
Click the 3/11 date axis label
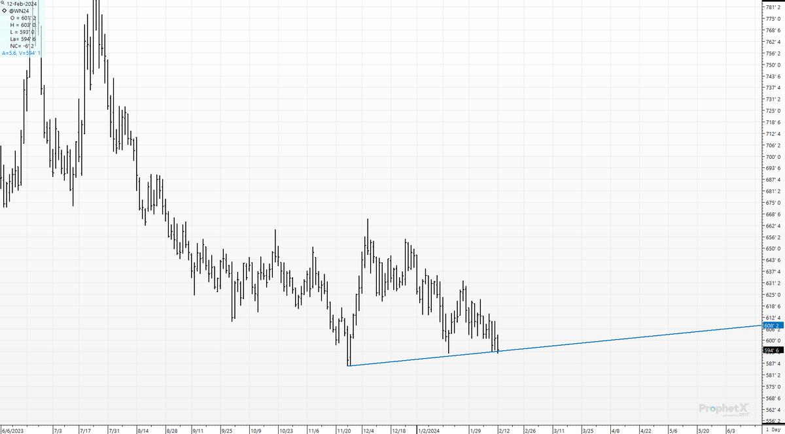(x=560, y=431)
